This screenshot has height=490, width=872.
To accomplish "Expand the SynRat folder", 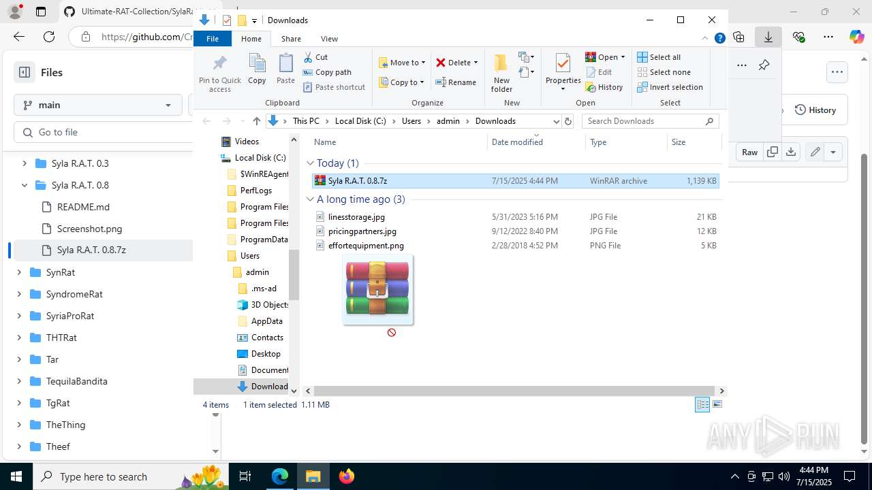I will tap(18, 272).
